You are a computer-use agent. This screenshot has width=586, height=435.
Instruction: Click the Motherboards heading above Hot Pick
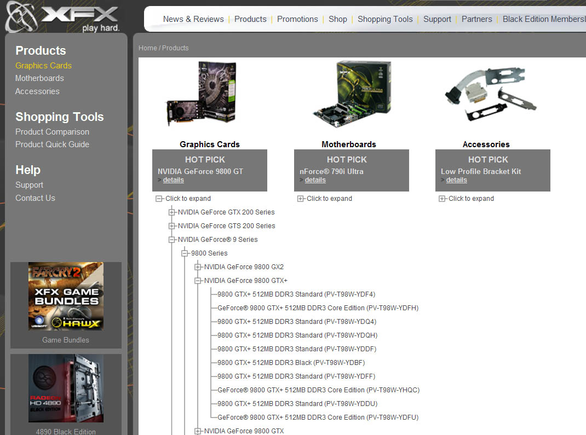[349, 144]
